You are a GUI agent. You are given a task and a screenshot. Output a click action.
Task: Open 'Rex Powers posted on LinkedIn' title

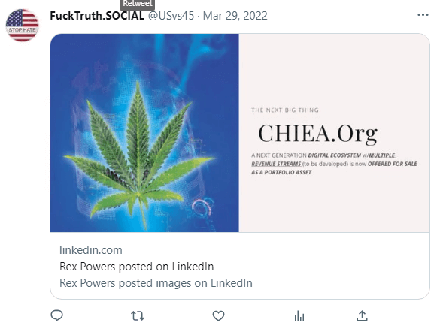click(137, 267)
